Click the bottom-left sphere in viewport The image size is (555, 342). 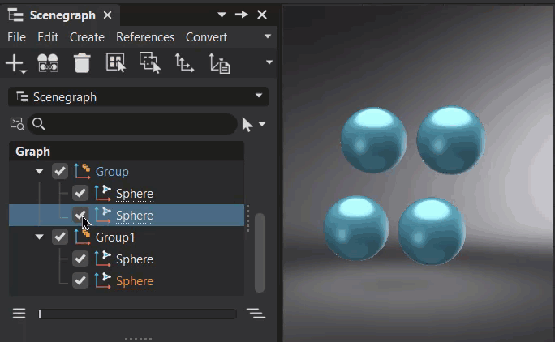pos(356,228)
